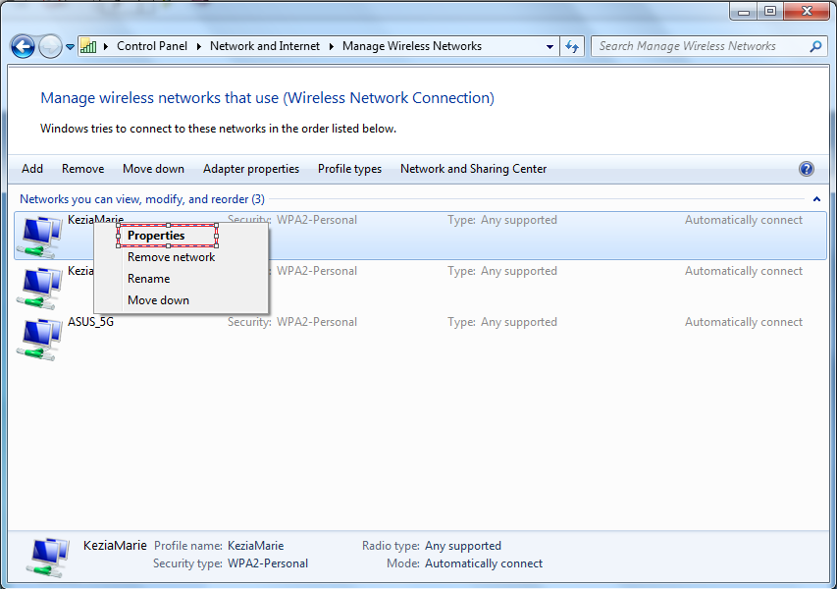837x589 pixels.
Task: Click the Forward navigation arrow button
Action: coord(51,47)
